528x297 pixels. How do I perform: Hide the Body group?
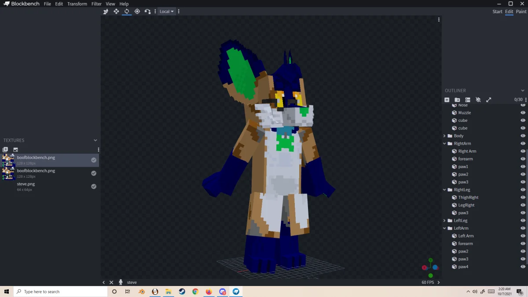[523, 136]
